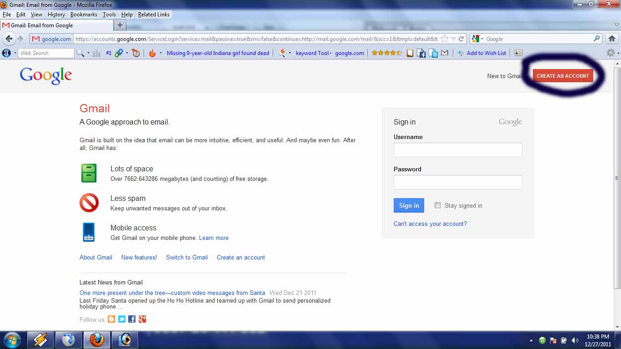Expand the Web Search magnifier dropdown arrow
This screenshot has height=349, width=621.
click(88, 53)
